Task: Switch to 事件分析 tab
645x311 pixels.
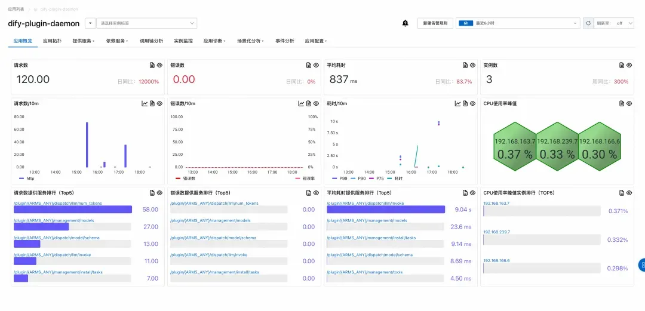Action: pos(285,41)
